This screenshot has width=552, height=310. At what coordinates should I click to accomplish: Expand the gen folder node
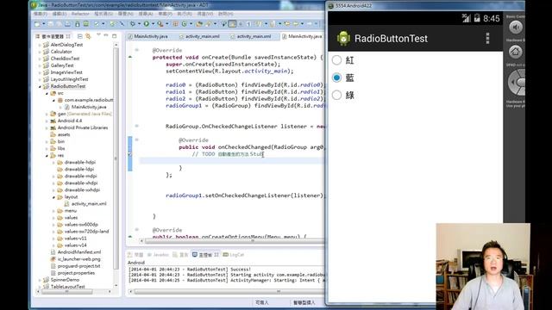47,115
